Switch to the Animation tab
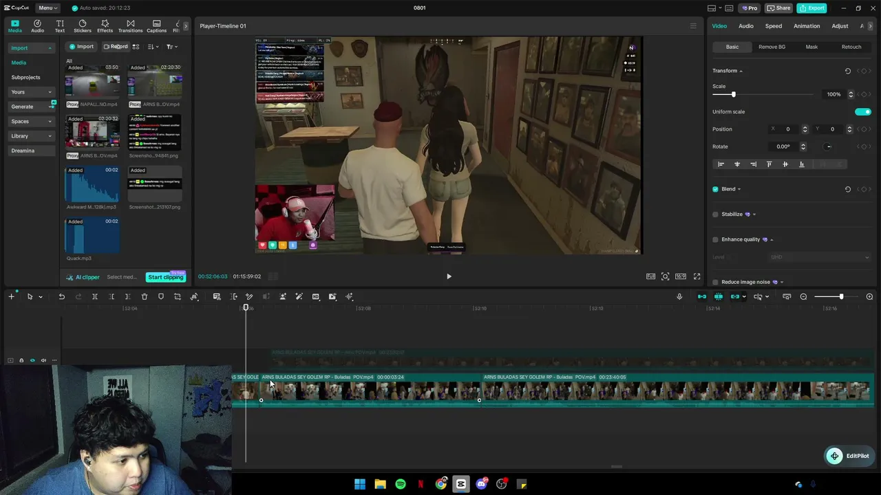This screenshot has width=881, height=495. tap(807, 26)
